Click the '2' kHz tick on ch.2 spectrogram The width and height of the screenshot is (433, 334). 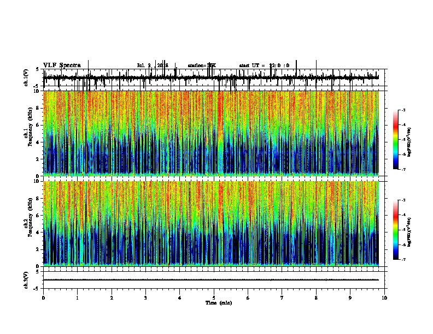[38, 249]
